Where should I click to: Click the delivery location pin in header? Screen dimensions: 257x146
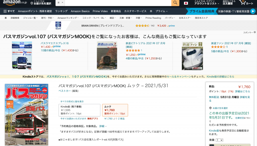[x=32, y=3]
